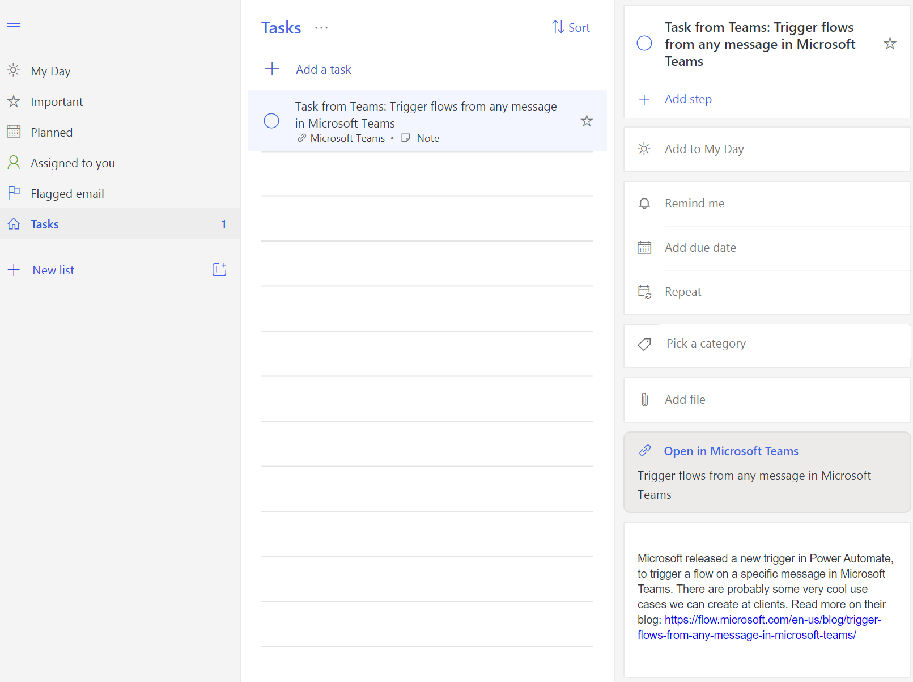
Task: Click the link icon beside Open in Microsoft Teams
Action: 645,451
